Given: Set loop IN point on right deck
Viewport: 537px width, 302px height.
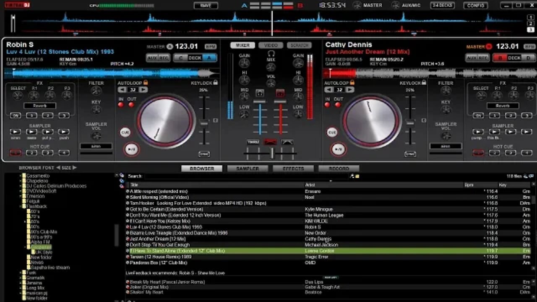Looking at the screenshot, I should click(327, 105).
